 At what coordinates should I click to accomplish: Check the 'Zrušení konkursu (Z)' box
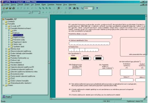140,73
